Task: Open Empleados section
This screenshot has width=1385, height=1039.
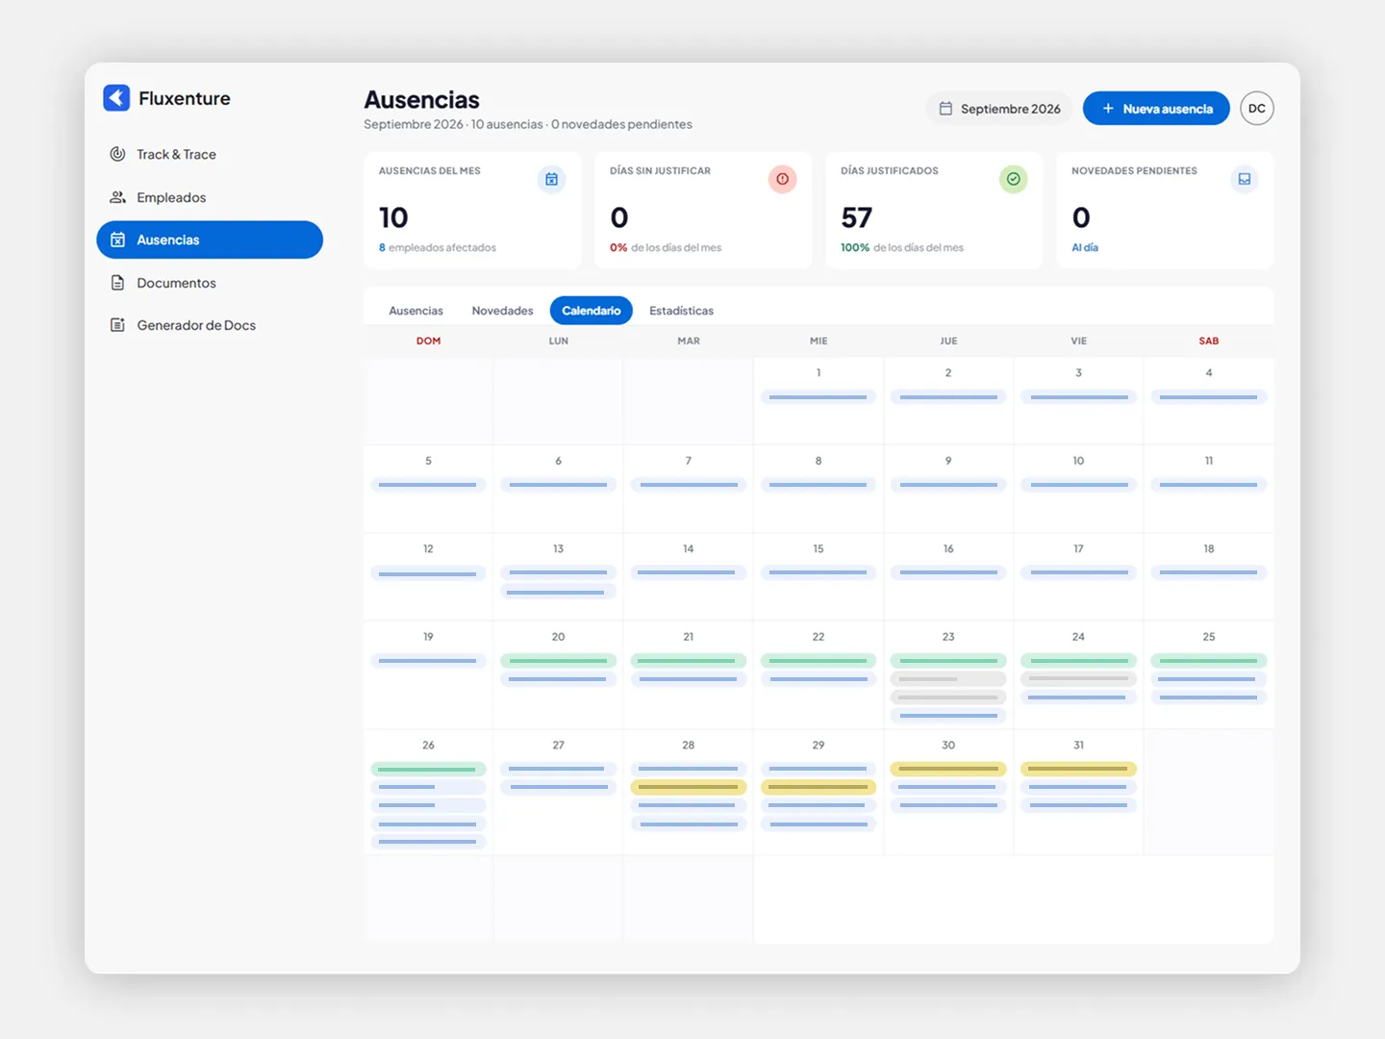Action: tap(210, 197)
